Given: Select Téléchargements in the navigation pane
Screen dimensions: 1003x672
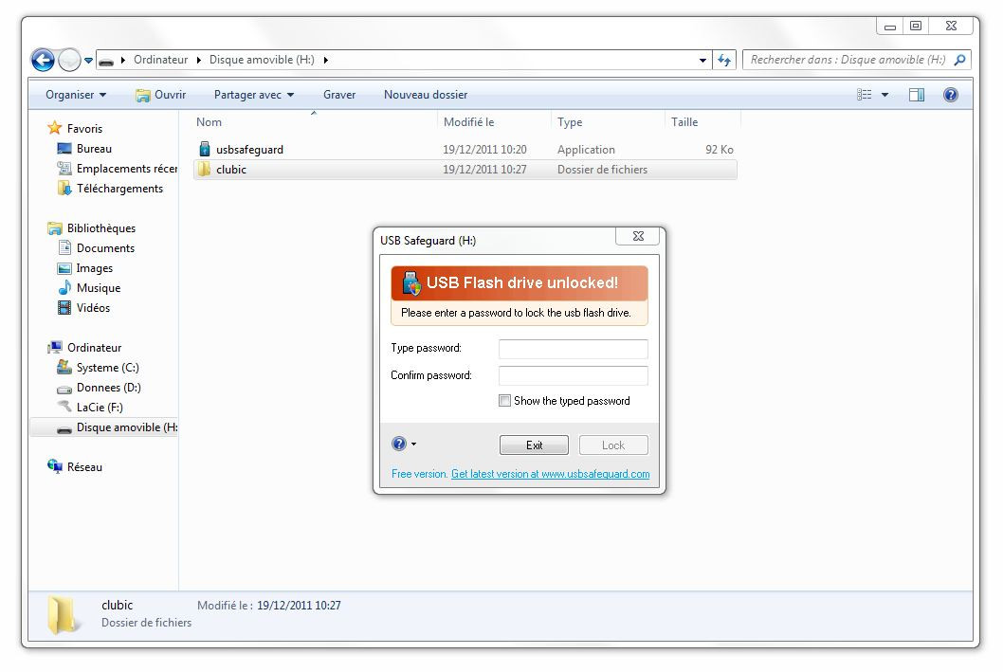Looking at the screenshot, I should point(119,189).
